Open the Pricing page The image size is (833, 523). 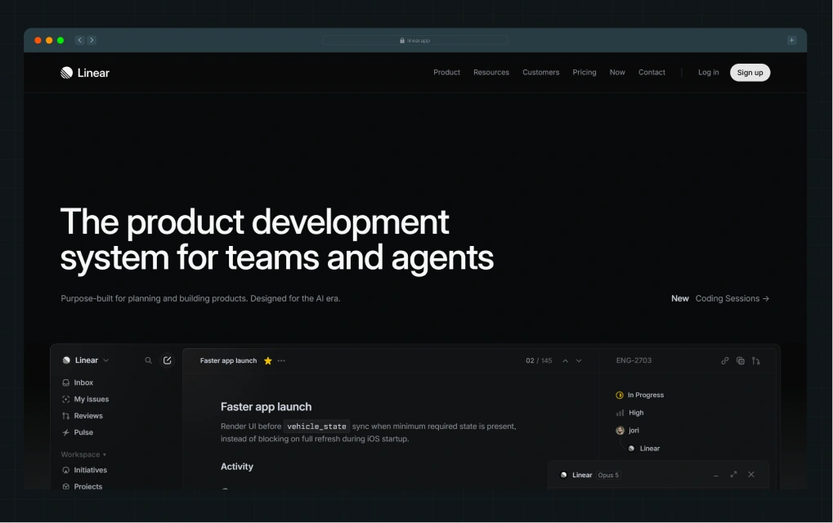[x=584, y=72]
